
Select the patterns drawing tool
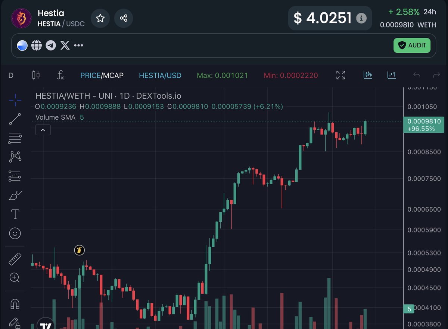pos(15,157)
